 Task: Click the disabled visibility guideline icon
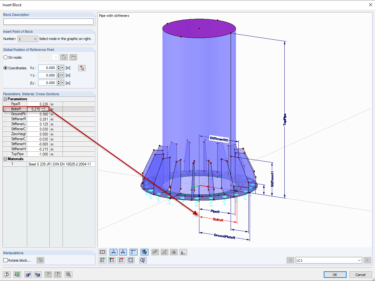(x=155, y=252)
